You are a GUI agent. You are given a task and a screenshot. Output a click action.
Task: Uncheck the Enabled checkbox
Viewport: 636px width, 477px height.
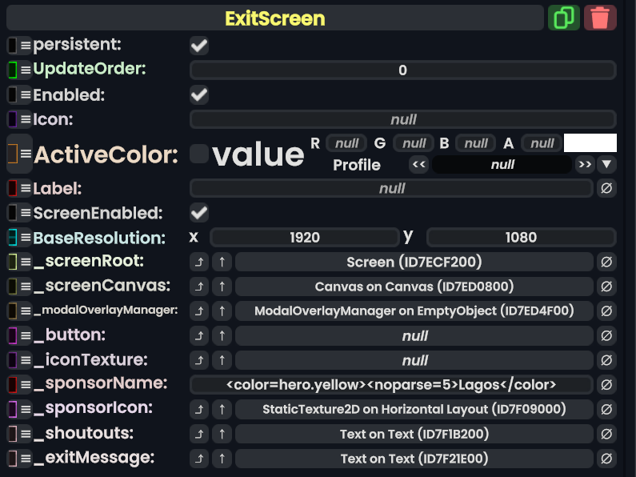199,95
